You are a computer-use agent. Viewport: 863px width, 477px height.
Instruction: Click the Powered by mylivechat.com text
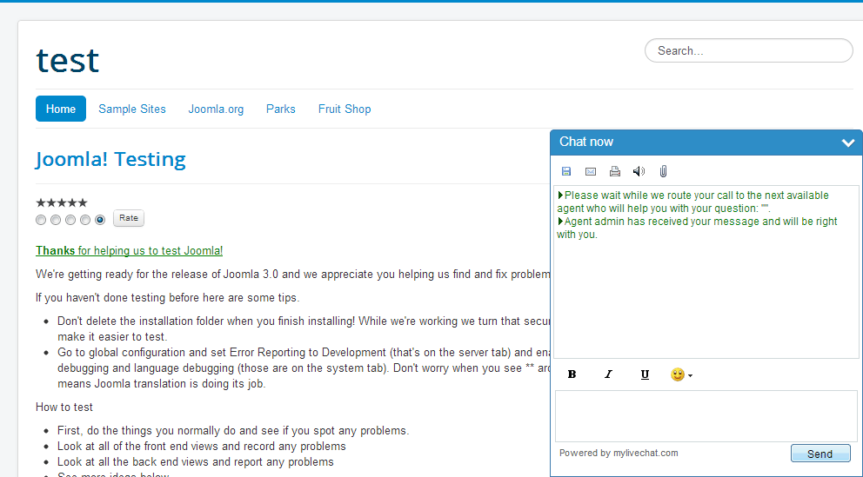(619, 453)
